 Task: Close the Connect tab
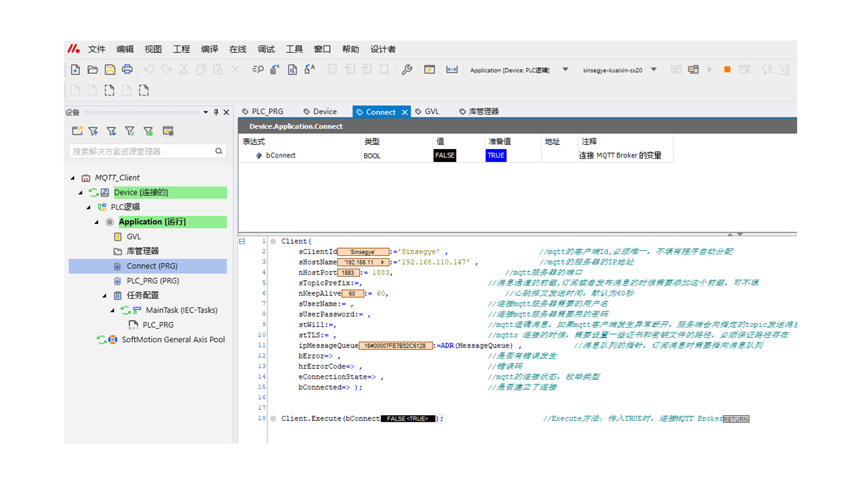pyautogui.click(x=404, y=112)
